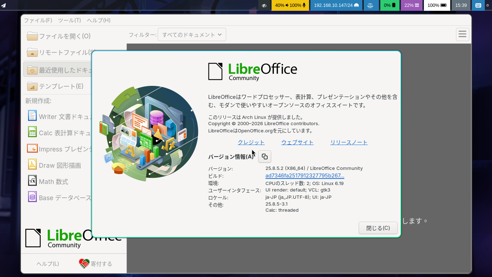Click the UI render: default; VCL: gtk3 text
This screenshot has width=492, height=277.
(x=298, y=190)
